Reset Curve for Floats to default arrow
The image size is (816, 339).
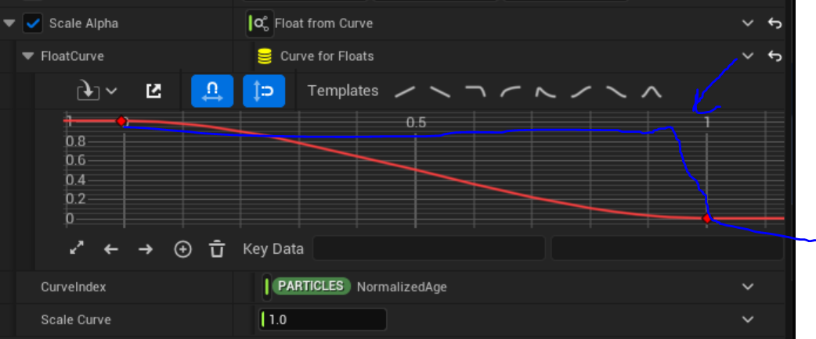[x=775, y=55]
